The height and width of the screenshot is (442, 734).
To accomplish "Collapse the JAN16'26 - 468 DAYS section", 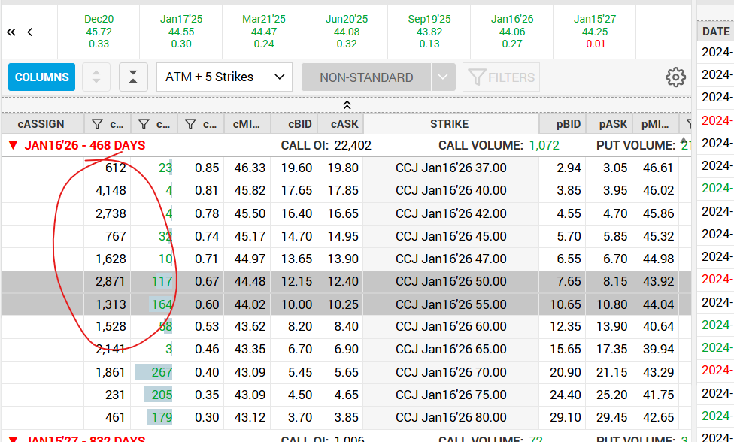I will [x=13, y=146].
